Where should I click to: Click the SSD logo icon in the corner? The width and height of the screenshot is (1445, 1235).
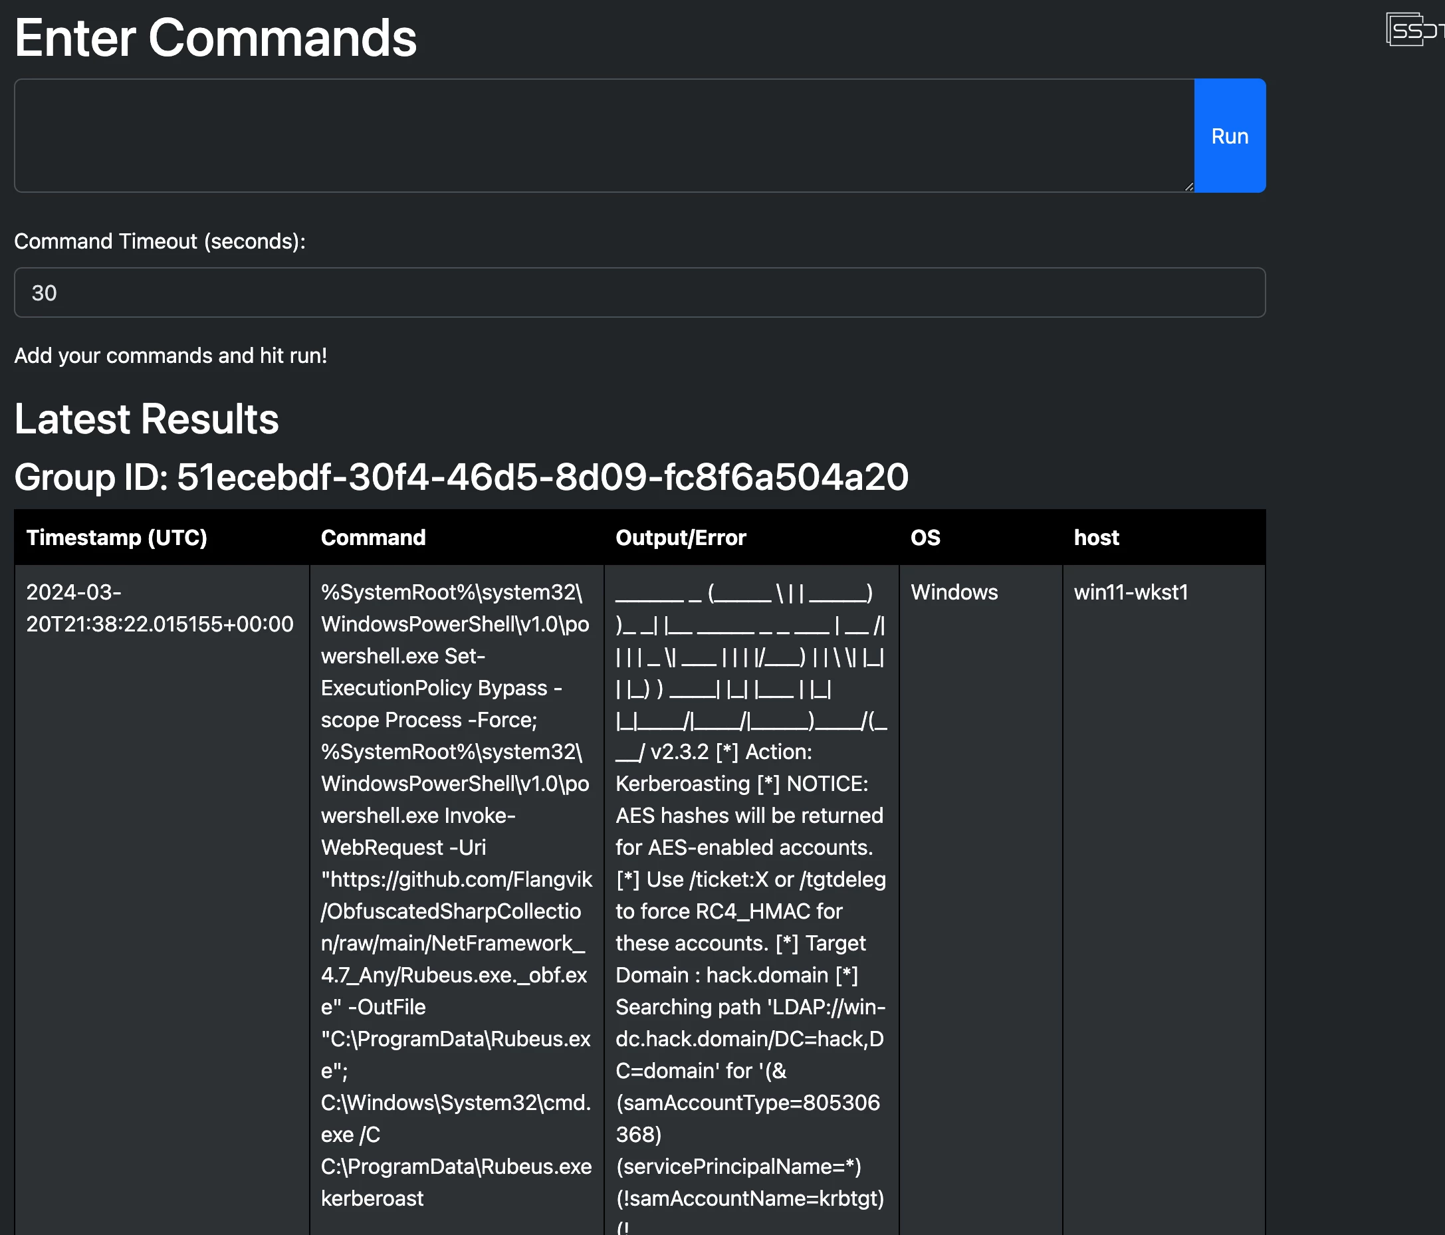(1415, 30)
